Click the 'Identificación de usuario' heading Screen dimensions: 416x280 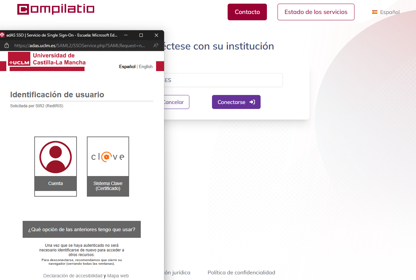tap(57, 95)
